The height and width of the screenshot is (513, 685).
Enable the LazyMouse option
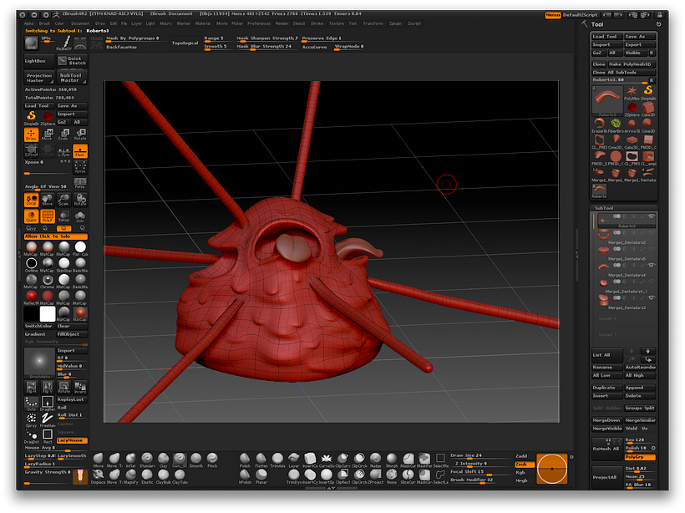[72, 440]
